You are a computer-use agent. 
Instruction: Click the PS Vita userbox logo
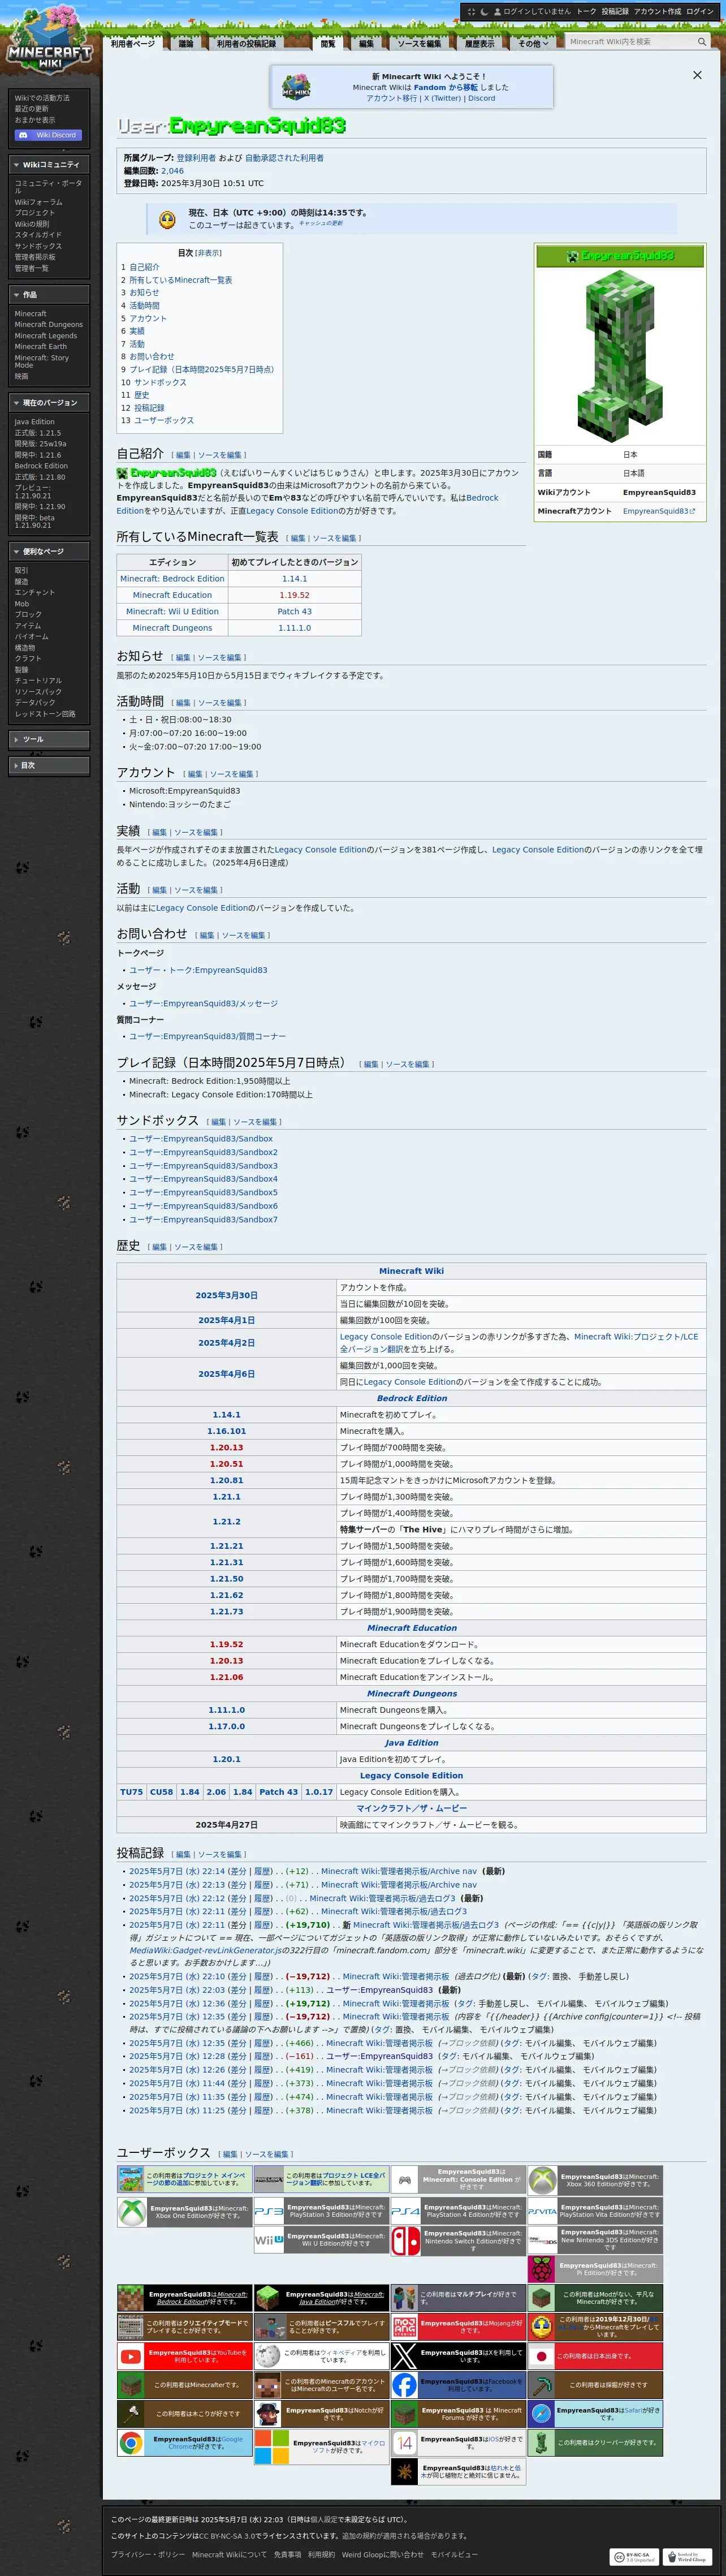(x=543, y=2211)
